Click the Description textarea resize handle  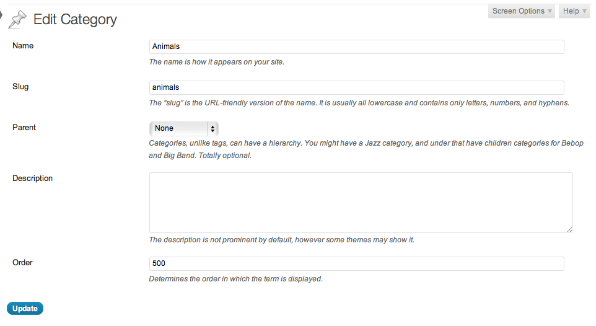569,229
